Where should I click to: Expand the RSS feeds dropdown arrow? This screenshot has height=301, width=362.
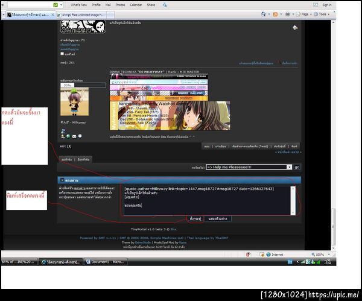tap(281, 14)
